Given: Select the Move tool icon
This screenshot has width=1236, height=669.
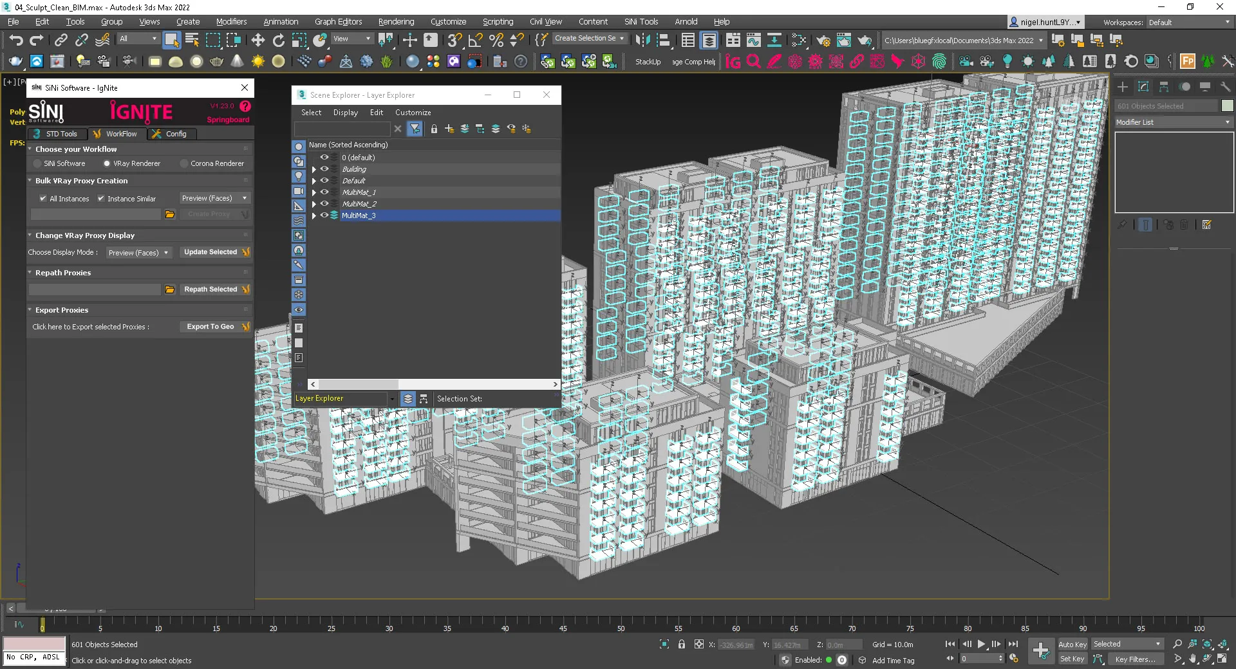Looking at the screenshot, I should (258, 41).
